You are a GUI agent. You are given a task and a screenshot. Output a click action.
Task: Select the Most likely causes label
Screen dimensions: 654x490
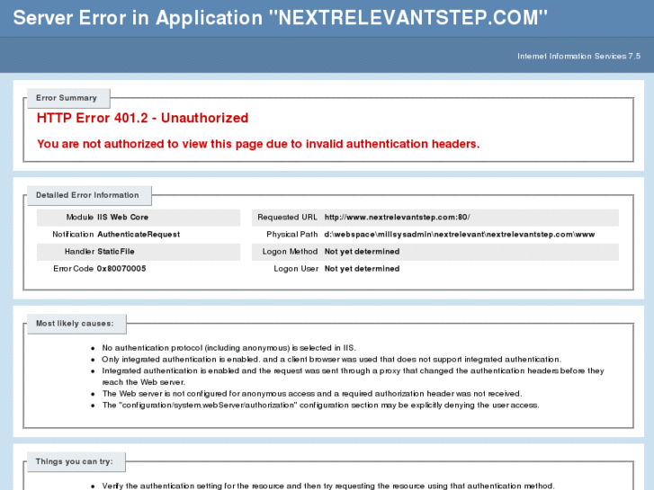pos(75,324)
